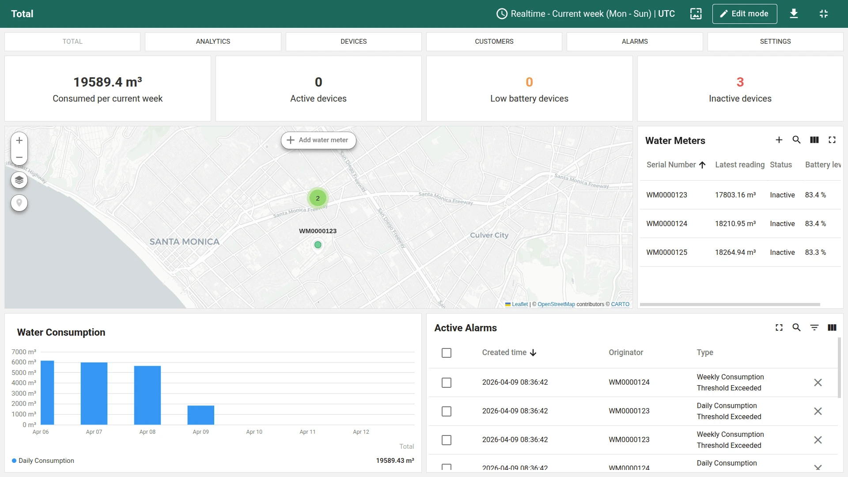
Task: Click the Battery level column header
Action: tap(823, 165)
